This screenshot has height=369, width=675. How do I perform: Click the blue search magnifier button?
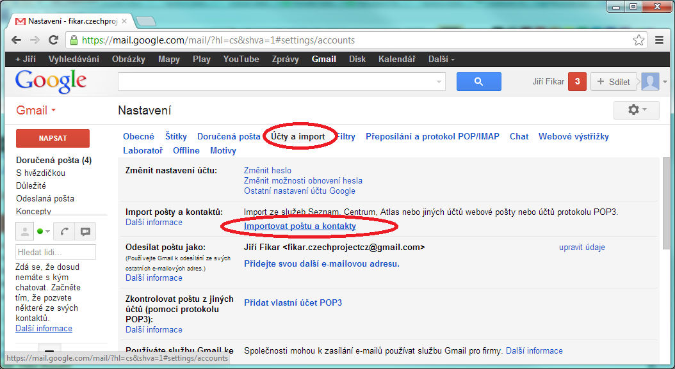coord(478,82)
